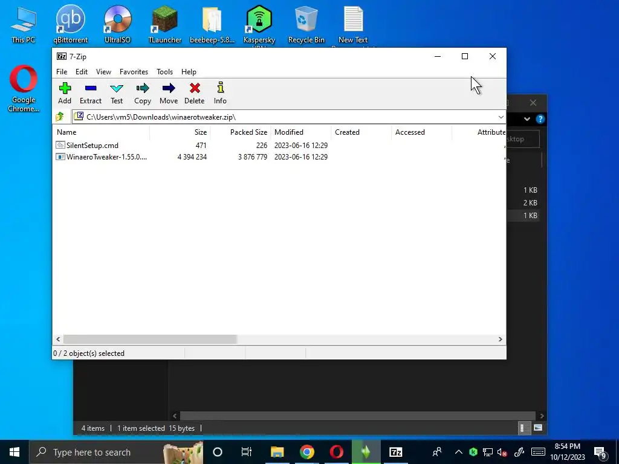Viewport: 619px width, 464px height.
Task: Click the left scroll arrow in 7-Zip
Action: [x=58, y=339]
